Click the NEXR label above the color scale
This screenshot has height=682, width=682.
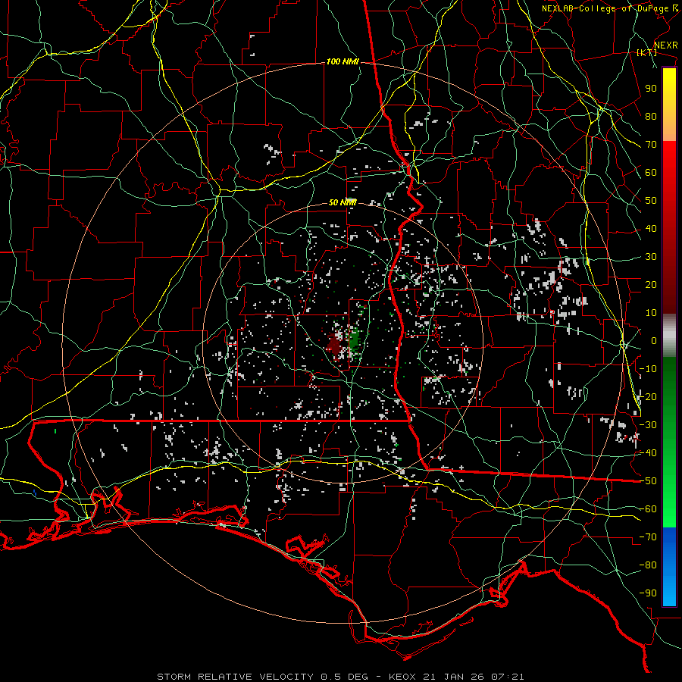[666, 45]
